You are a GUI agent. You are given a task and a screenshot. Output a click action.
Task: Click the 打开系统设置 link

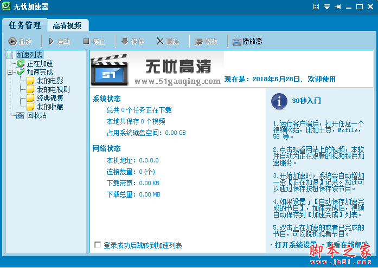(297, 245)
